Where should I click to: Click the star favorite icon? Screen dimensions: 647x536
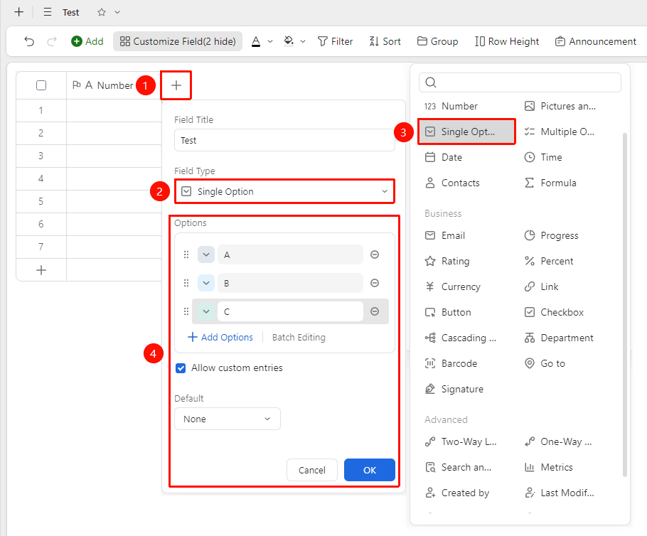click(102, 12)
